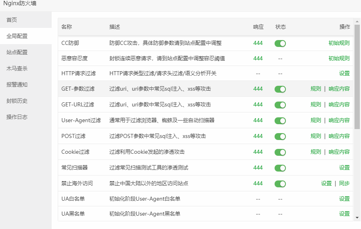Click 444 response in GET-参数过滤 row
Image resolution: width=361 pixels, height=229 pixels.
(x=258, y=89)
